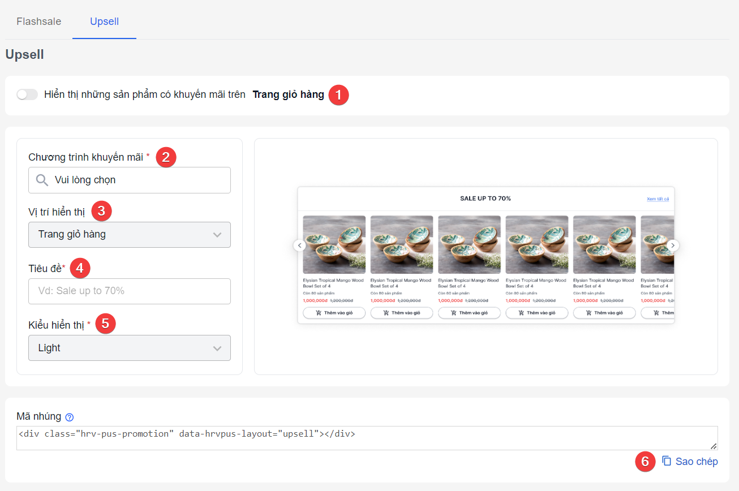
Task: Click the Xem tất cả preview link
Action: click(x=658, y=199)
